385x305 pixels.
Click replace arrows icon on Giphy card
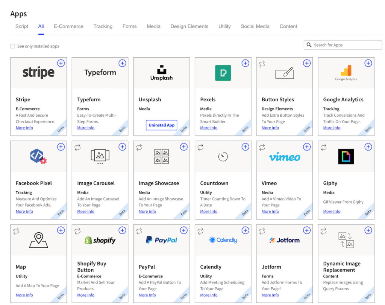[x=324, y=147]
